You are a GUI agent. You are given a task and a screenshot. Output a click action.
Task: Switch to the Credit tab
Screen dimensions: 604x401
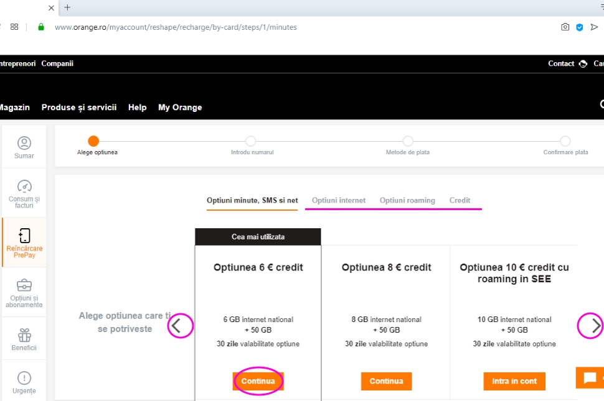coord(460,200)
